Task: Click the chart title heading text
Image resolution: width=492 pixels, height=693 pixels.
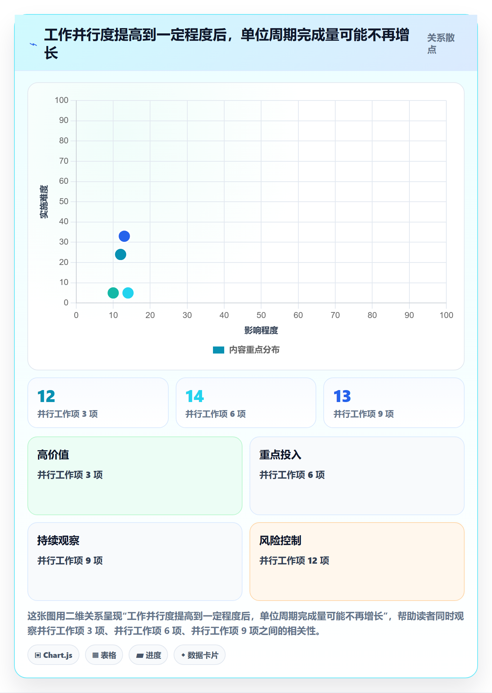Action: pos(227,44)
